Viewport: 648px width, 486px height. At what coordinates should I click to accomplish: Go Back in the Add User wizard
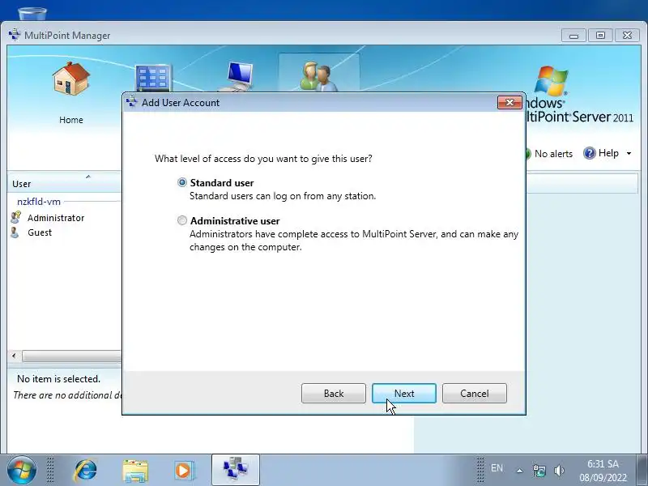click(334, 393)
